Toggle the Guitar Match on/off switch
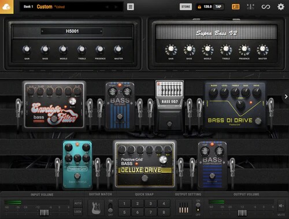The width and height of the screenshot is (289, 219). coord(110,207)
